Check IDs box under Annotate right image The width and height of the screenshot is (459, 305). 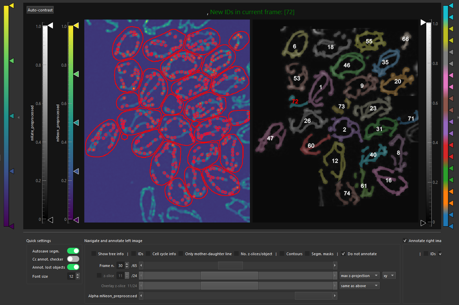click(x=426, y=253)
